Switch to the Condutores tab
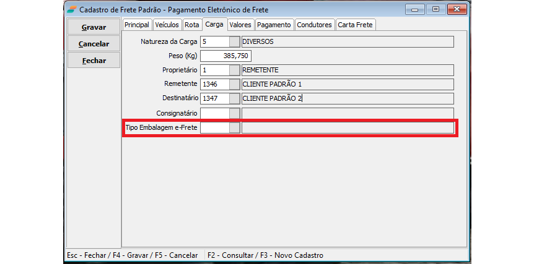 click(x=314, y=25)
